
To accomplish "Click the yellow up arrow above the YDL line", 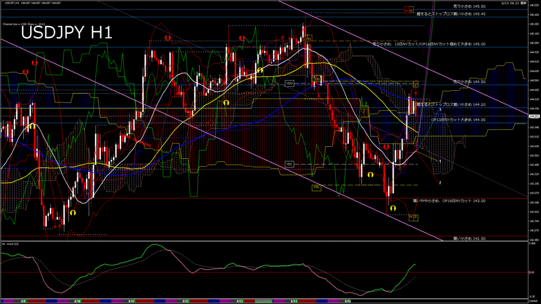I will click(370, 175).
